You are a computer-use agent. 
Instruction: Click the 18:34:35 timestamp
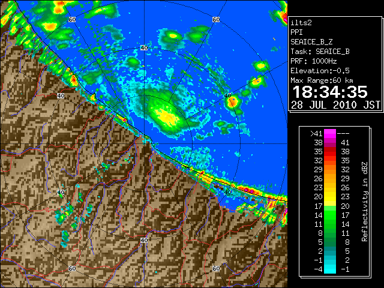(330, 92)
